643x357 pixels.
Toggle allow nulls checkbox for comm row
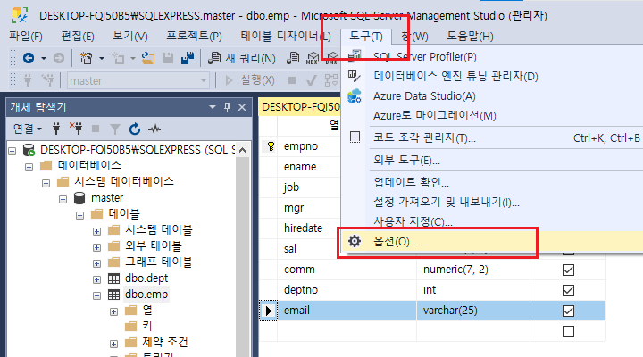tap(568, 270)
